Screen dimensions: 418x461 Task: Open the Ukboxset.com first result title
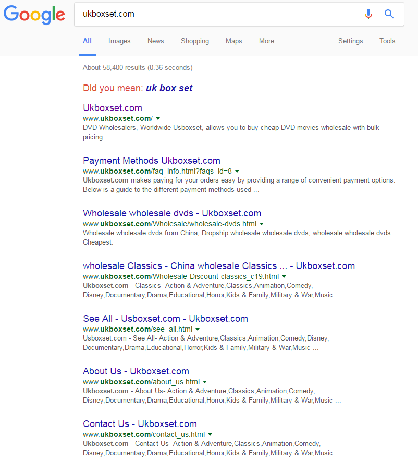point(113,108)
